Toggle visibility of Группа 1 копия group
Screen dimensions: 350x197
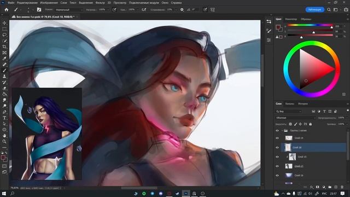277,130
